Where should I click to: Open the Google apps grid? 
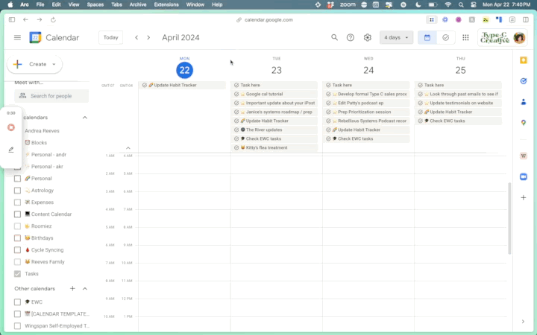point(465,37)
